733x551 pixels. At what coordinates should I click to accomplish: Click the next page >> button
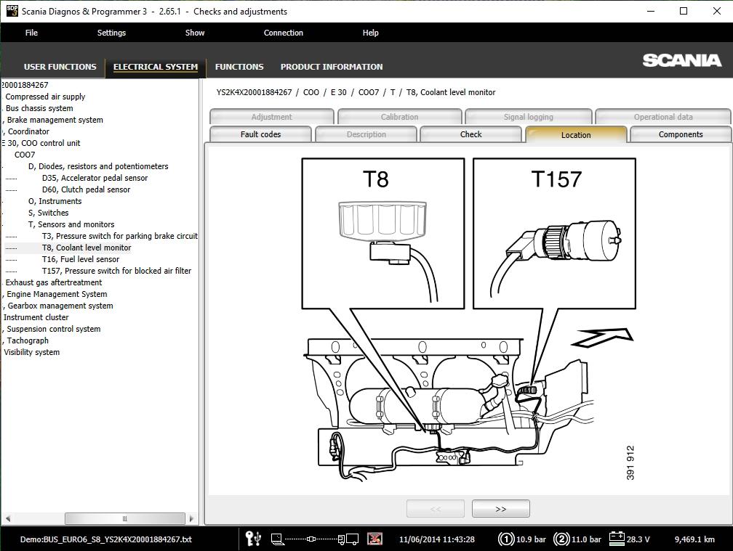point(500,509)
